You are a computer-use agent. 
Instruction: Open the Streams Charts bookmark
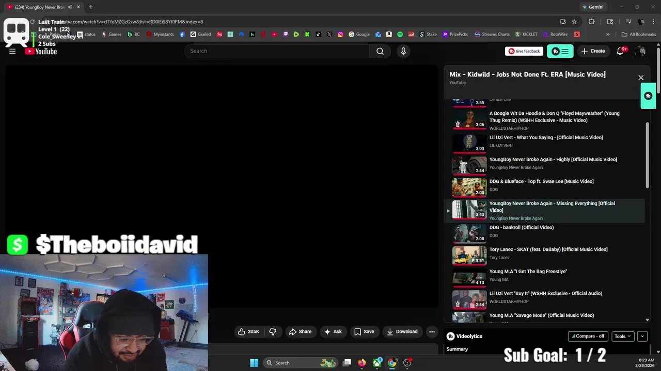[492, 35]
